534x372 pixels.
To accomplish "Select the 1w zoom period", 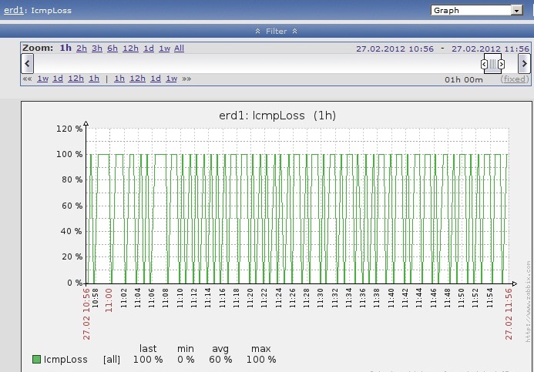I will tap(164, 48).
